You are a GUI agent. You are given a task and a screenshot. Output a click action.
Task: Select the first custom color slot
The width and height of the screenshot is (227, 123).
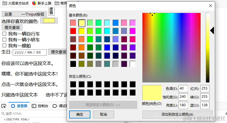pos(73,84)
